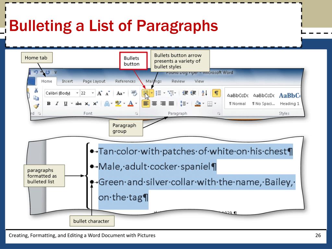This screenshot has width=332, height=249.
Task: Click the Clear Formatting icon
Action: tap(134, 93)
